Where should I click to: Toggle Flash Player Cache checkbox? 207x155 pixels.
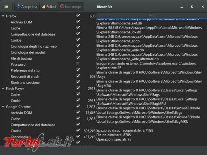[x=78, y=94]
